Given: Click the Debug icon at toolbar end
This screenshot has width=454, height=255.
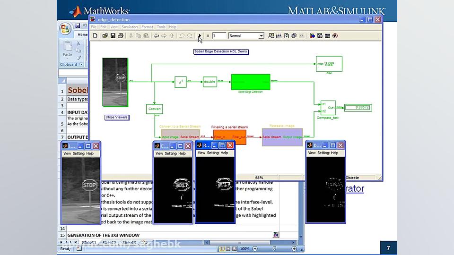Looking at the screenshot, I should pos(335,36).
